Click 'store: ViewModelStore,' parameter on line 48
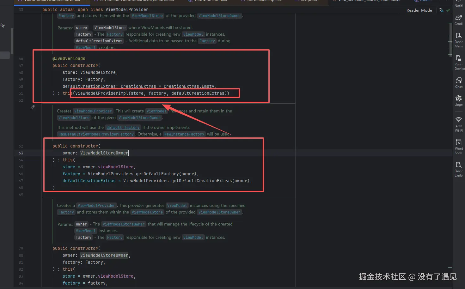The image size is (465, 289). point(90,72)
